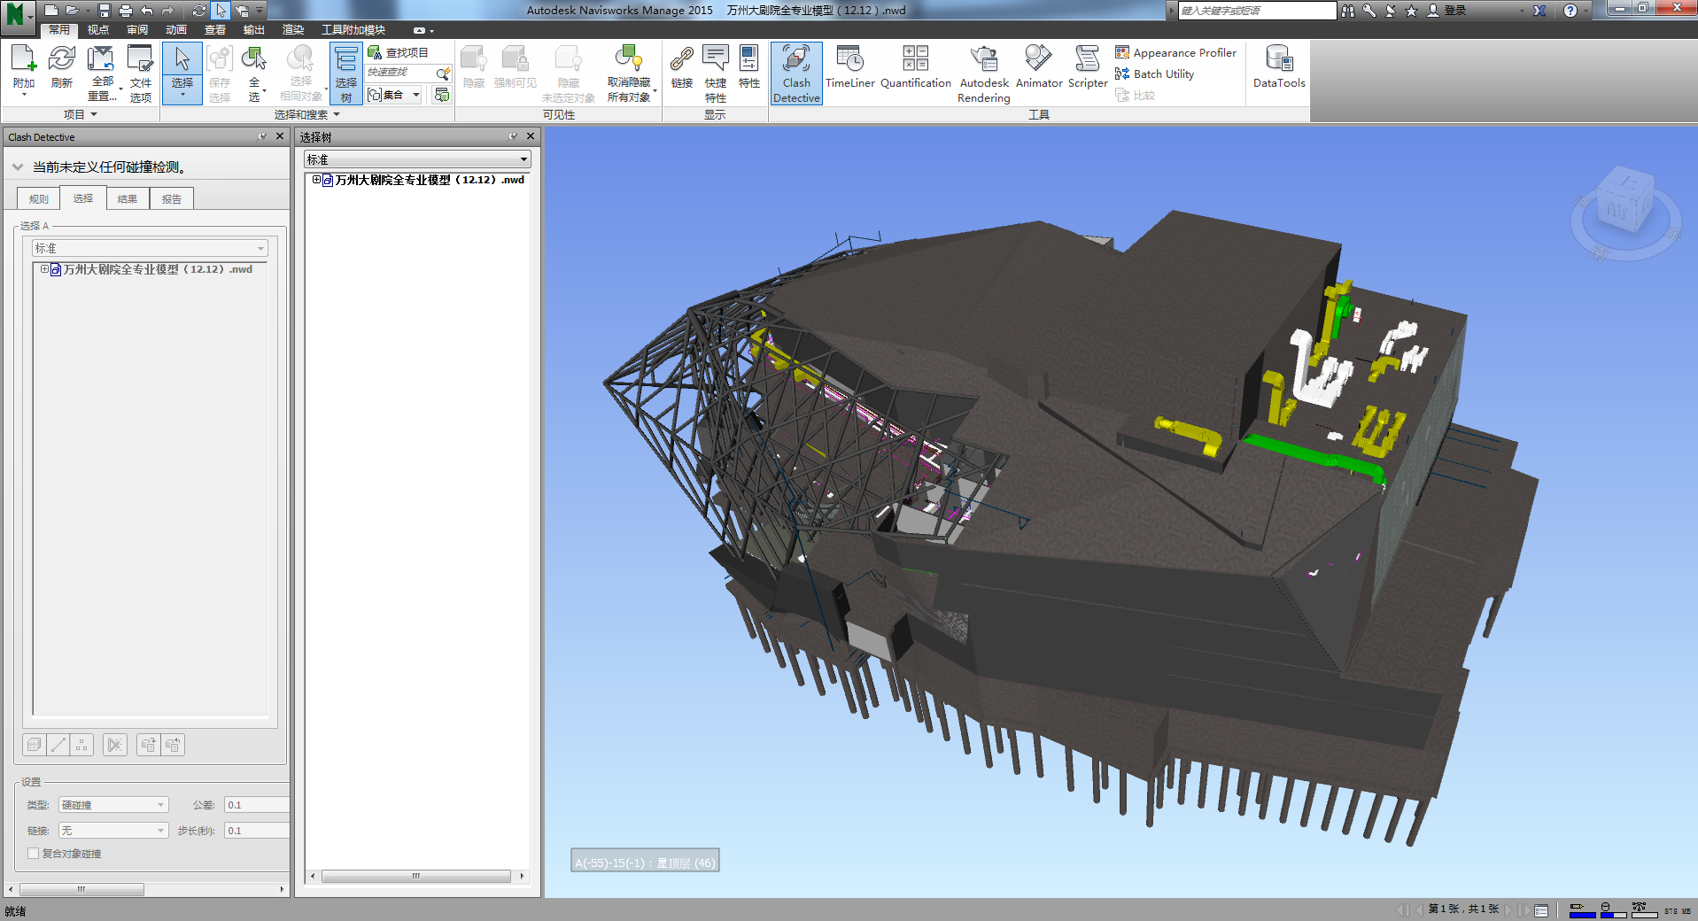
Task: Click Appearance Profiler in the tools group
Action: coord(1175,53)
